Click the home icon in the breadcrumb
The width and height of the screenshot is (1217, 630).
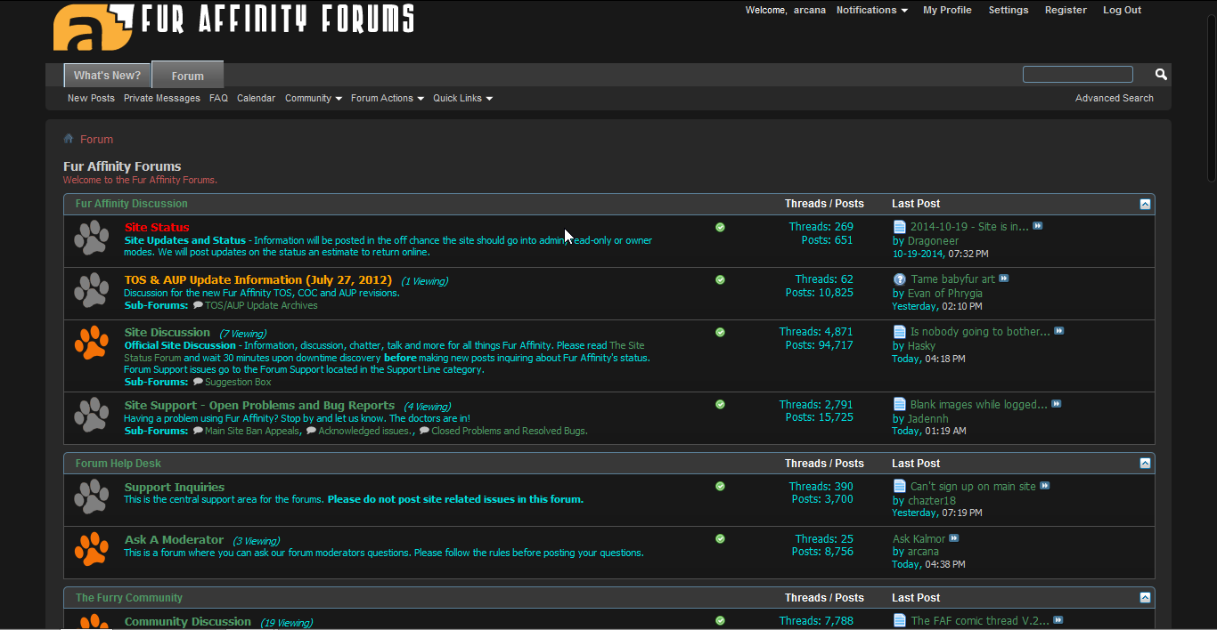tap(68, 139)
